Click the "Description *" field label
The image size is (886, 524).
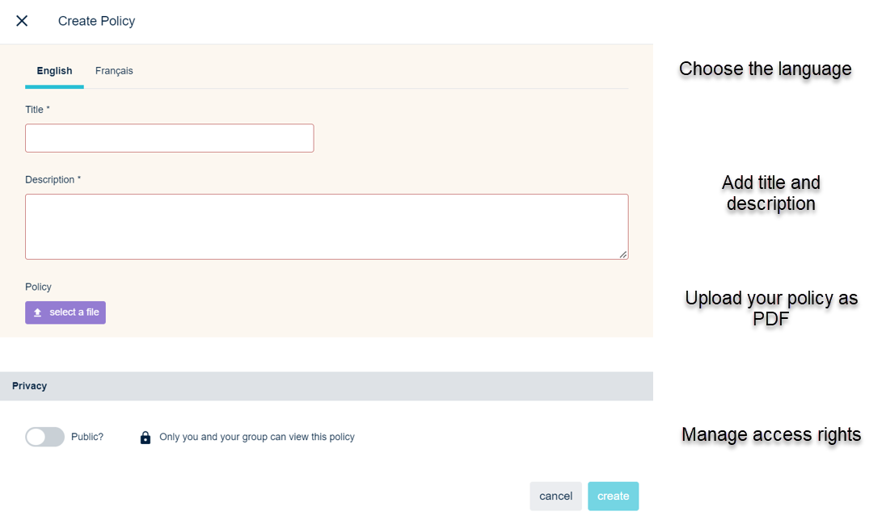tap(53, 179)
